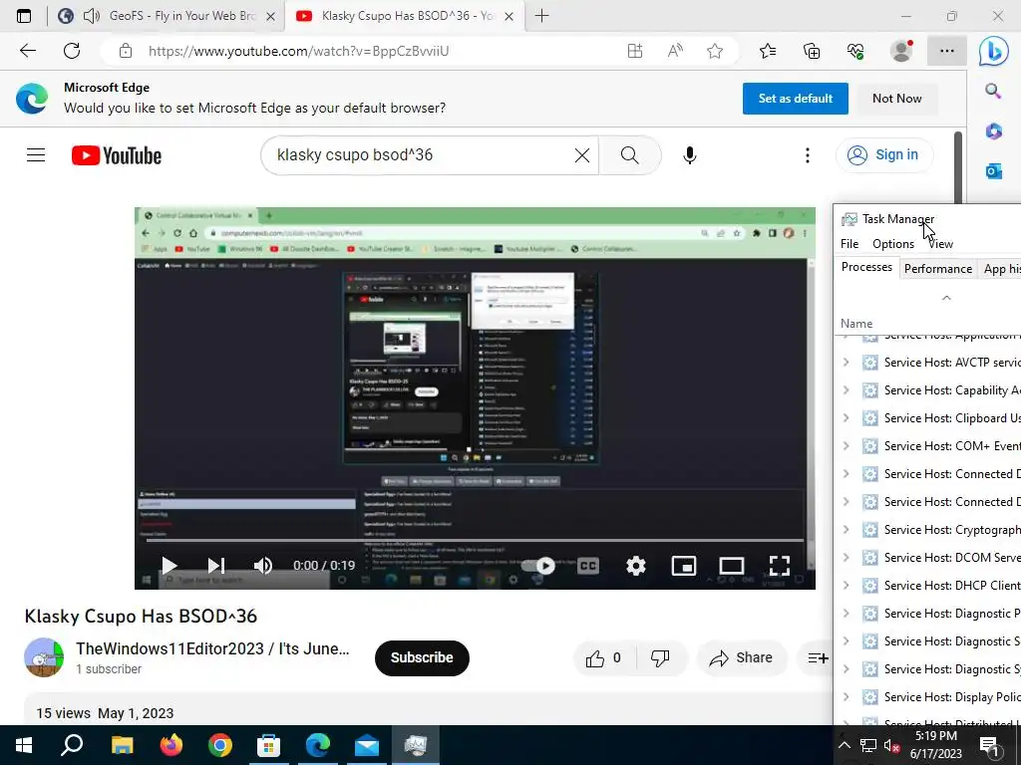This screenshot has width=1021, height=765.
Task: Expand Service Host: AVCTP service row
Action: coord(846,363)
